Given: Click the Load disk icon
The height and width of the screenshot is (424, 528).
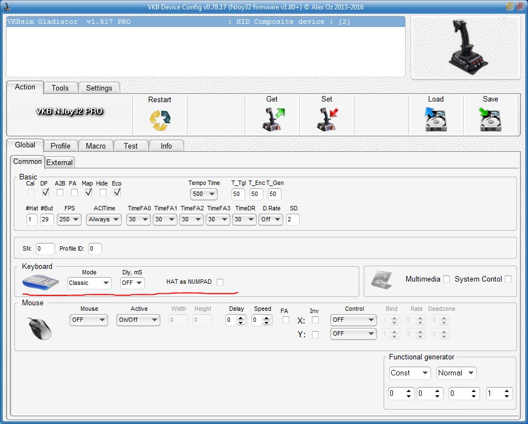Looking at the screenshot, I should click(x=435, y=119).
